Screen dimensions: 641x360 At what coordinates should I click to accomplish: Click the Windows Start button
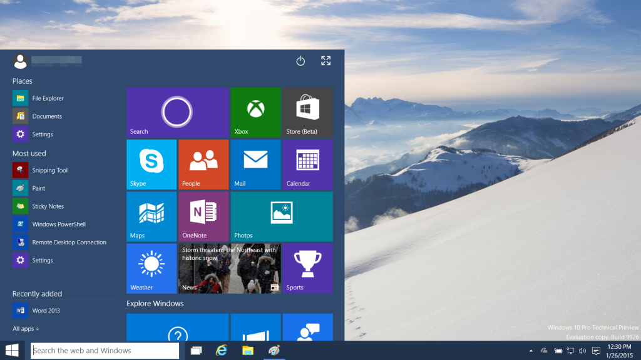click(12, 351)
